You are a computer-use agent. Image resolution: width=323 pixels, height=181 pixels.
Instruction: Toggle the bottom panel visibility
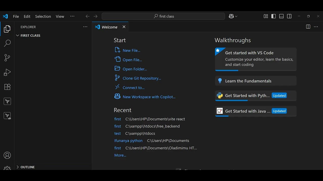(281, 16)
